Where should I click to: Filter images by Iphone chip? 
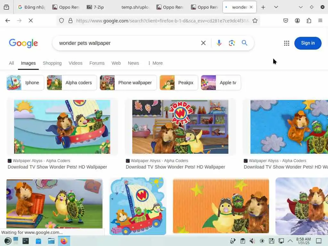(25, 83)
